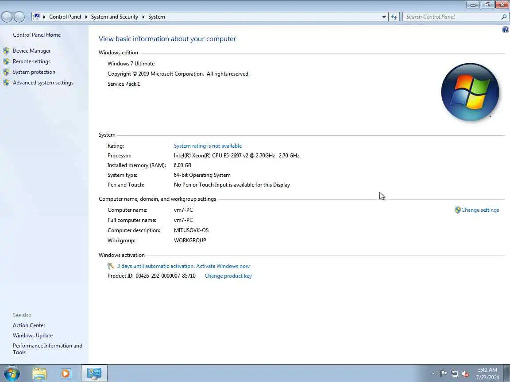Restore down the System window
Screen dimensions: 510x382
(487, 4)
